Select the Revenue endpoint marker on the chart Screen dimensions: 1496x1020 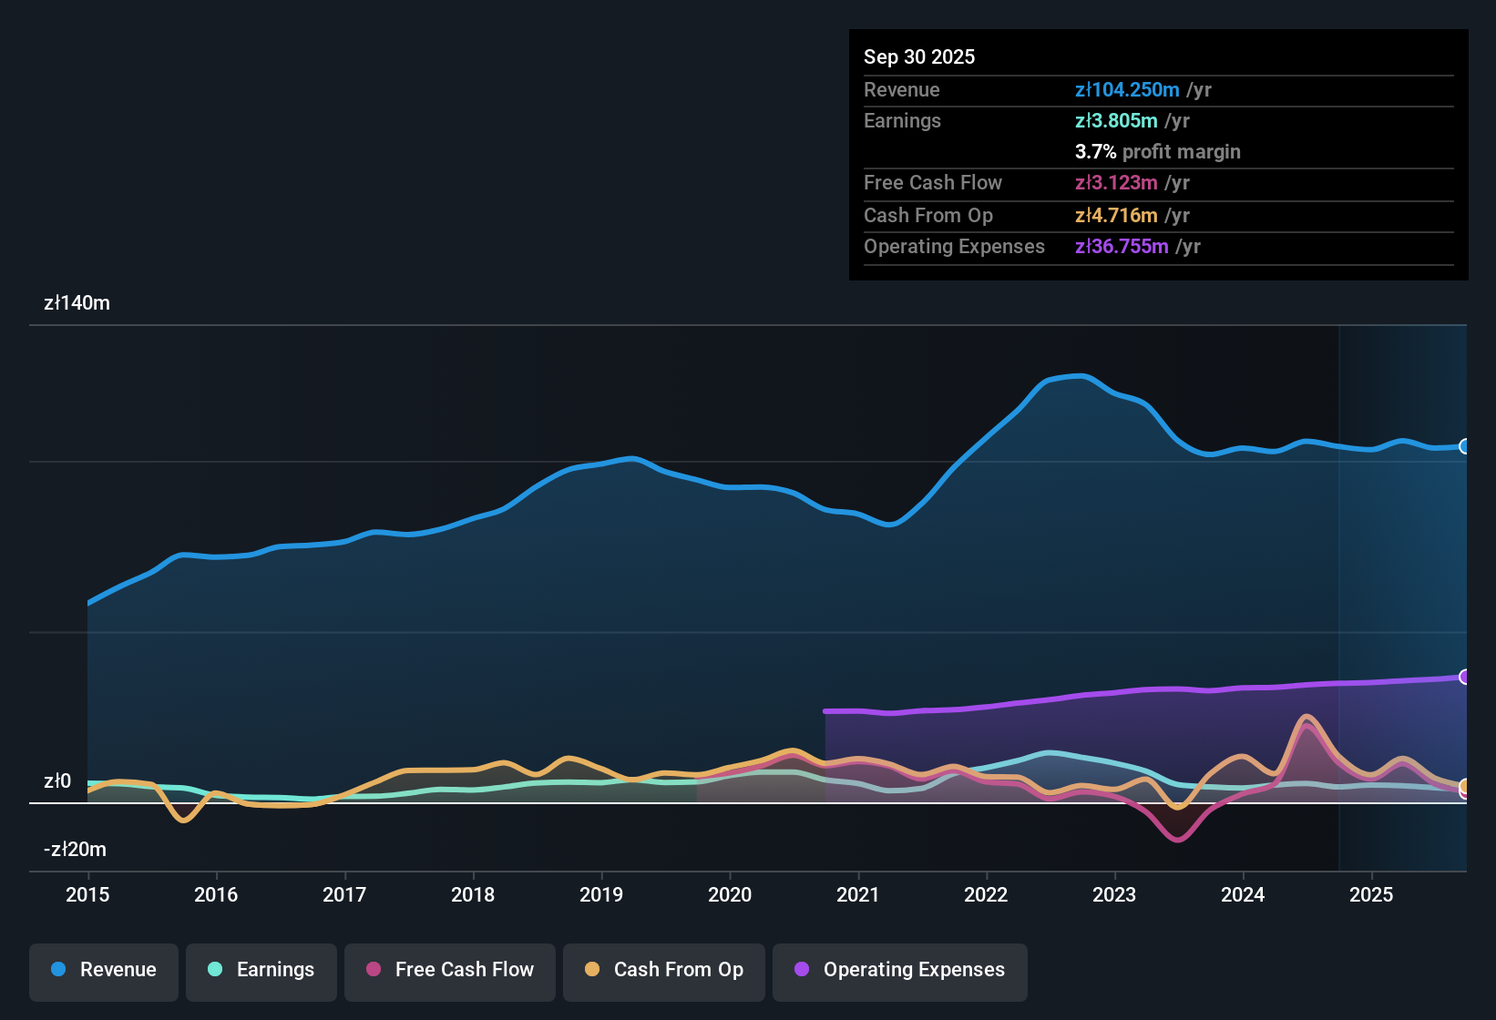[1465, 446]
